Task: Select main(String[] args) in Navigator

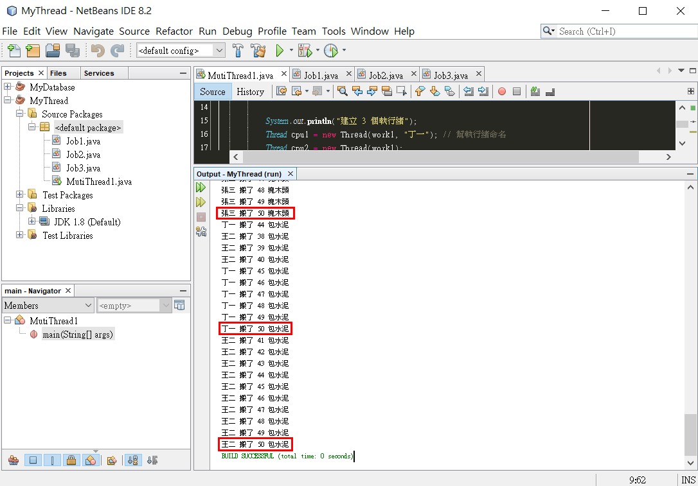Action: coord(78,334)
